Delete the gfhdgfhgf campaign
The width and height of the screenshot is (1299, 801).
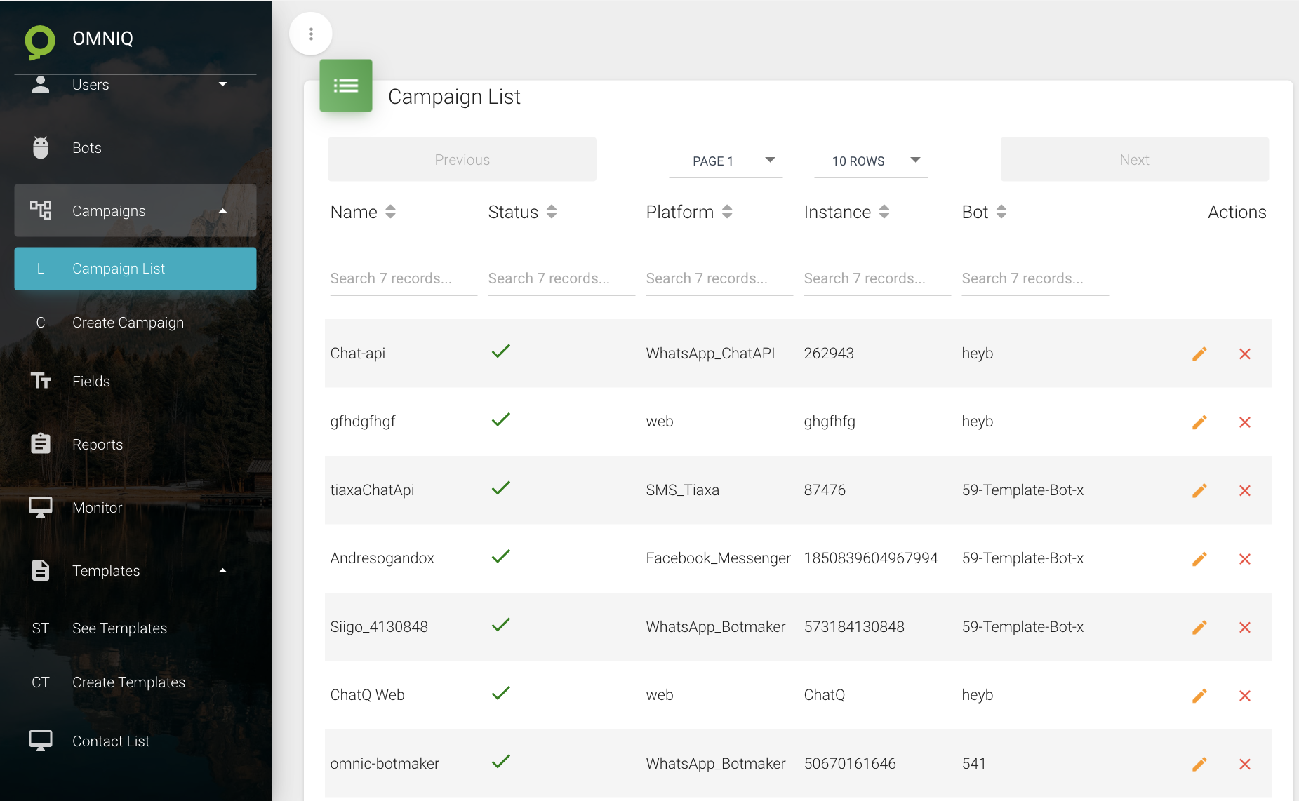pyautogui.click(x=1245, y=422)
